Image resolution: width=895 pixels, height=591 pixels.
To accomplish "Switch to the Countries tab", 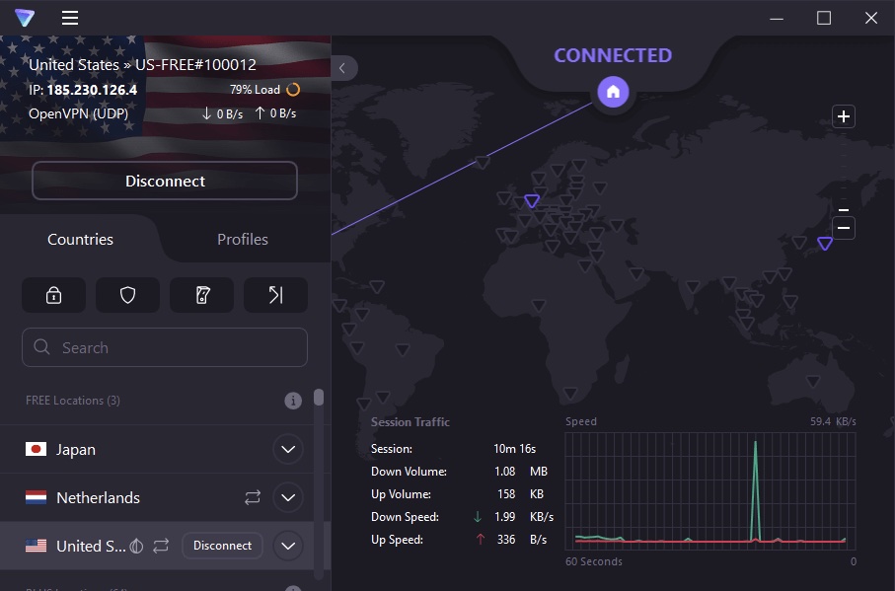I will pyautogui.click(x=80, y=239).
